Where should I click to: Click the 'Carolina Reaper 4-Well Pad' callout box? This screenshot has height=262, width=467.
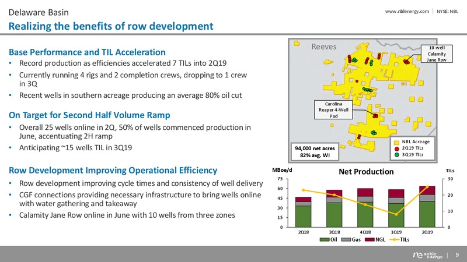click(x=333, y=109)
